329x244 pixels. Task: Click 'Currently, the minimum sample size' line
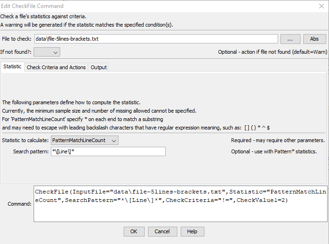99,111
